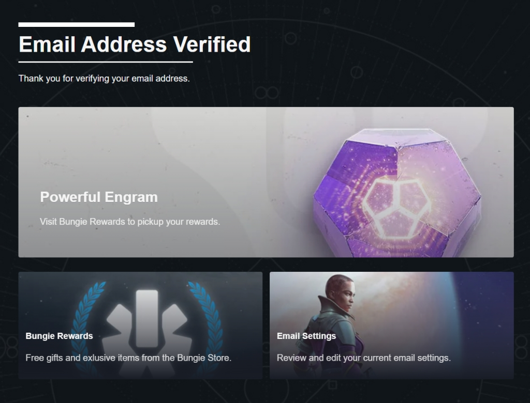Screen dimensions: 530x403
Task: Click the Powerful Engram banner background
Action: [266, 182]
